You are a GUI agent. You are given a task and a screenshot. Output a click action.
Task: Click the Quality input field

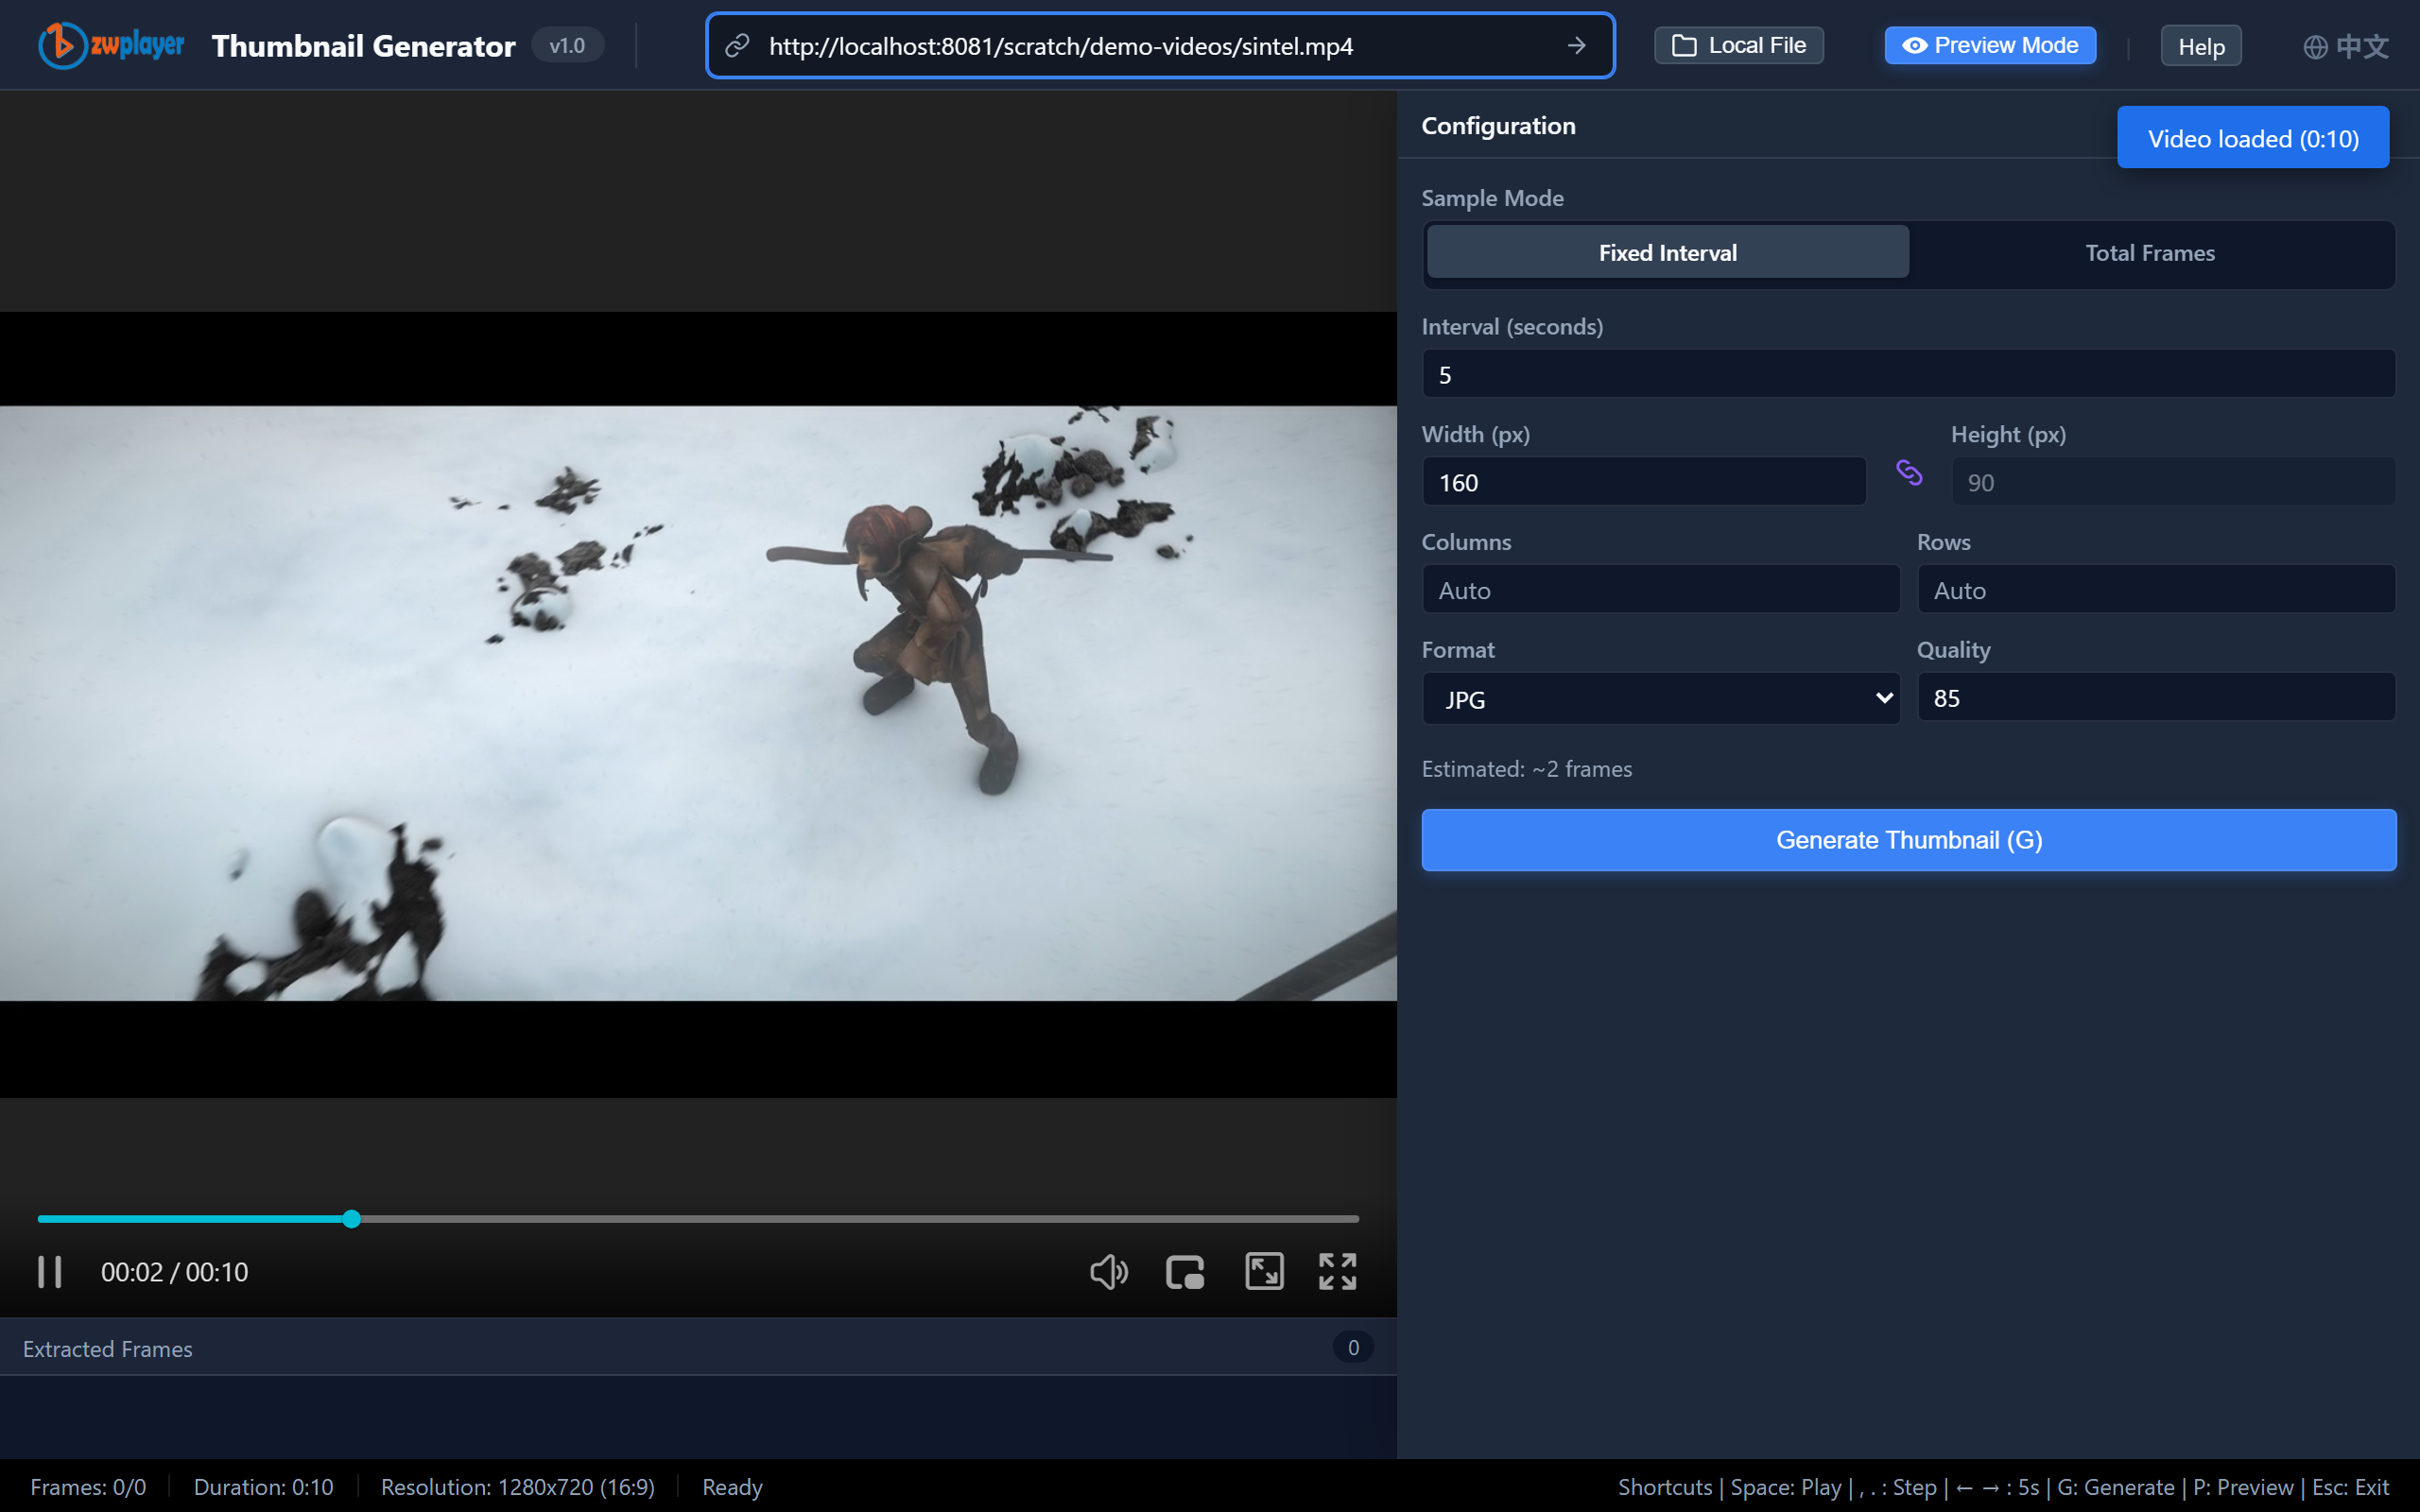pos(2156,697)
